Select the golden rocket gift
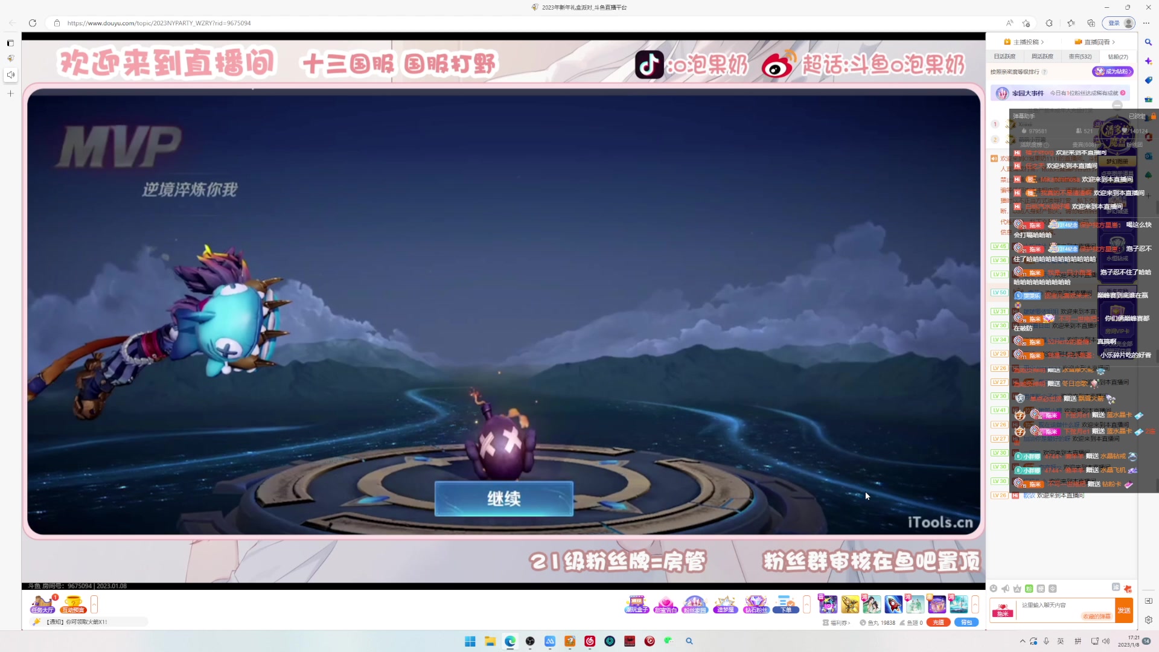This screenshot has height=652, width=1159. pos(850,604)
